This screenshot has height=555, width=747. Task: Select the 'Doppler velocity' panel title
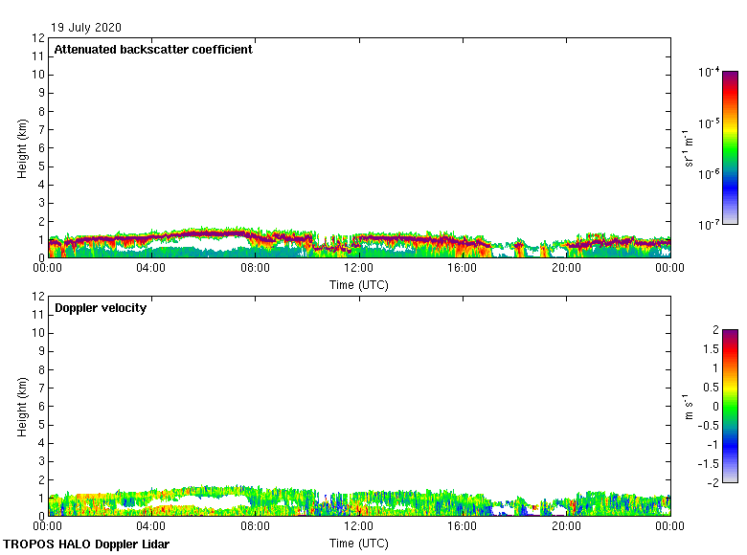coord(101,308)
